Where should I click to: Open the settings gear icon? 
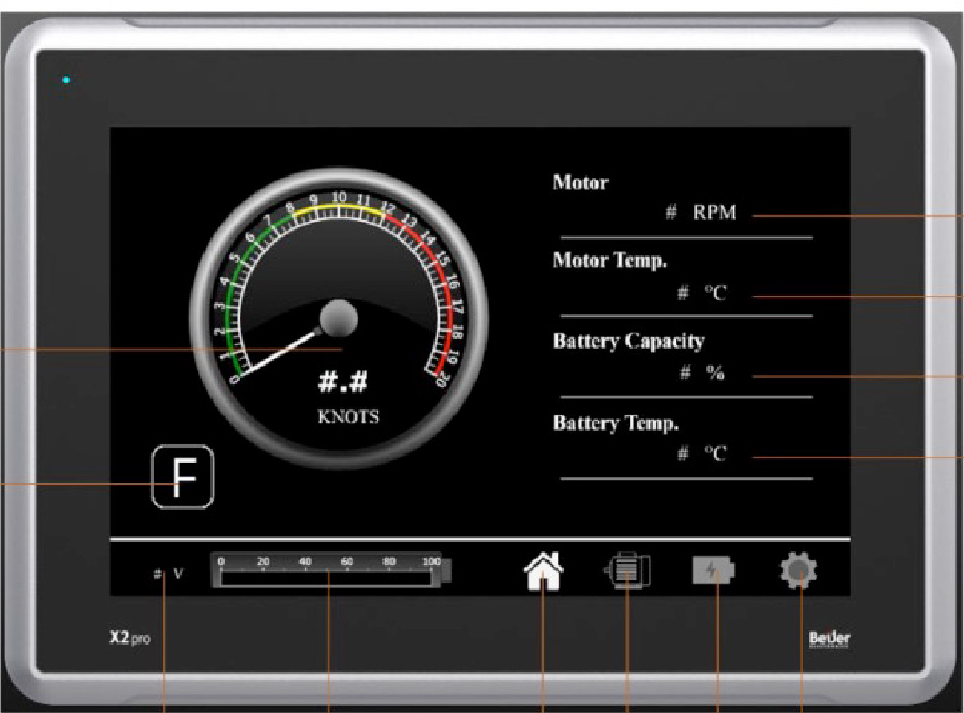click(x=798, y=571)
